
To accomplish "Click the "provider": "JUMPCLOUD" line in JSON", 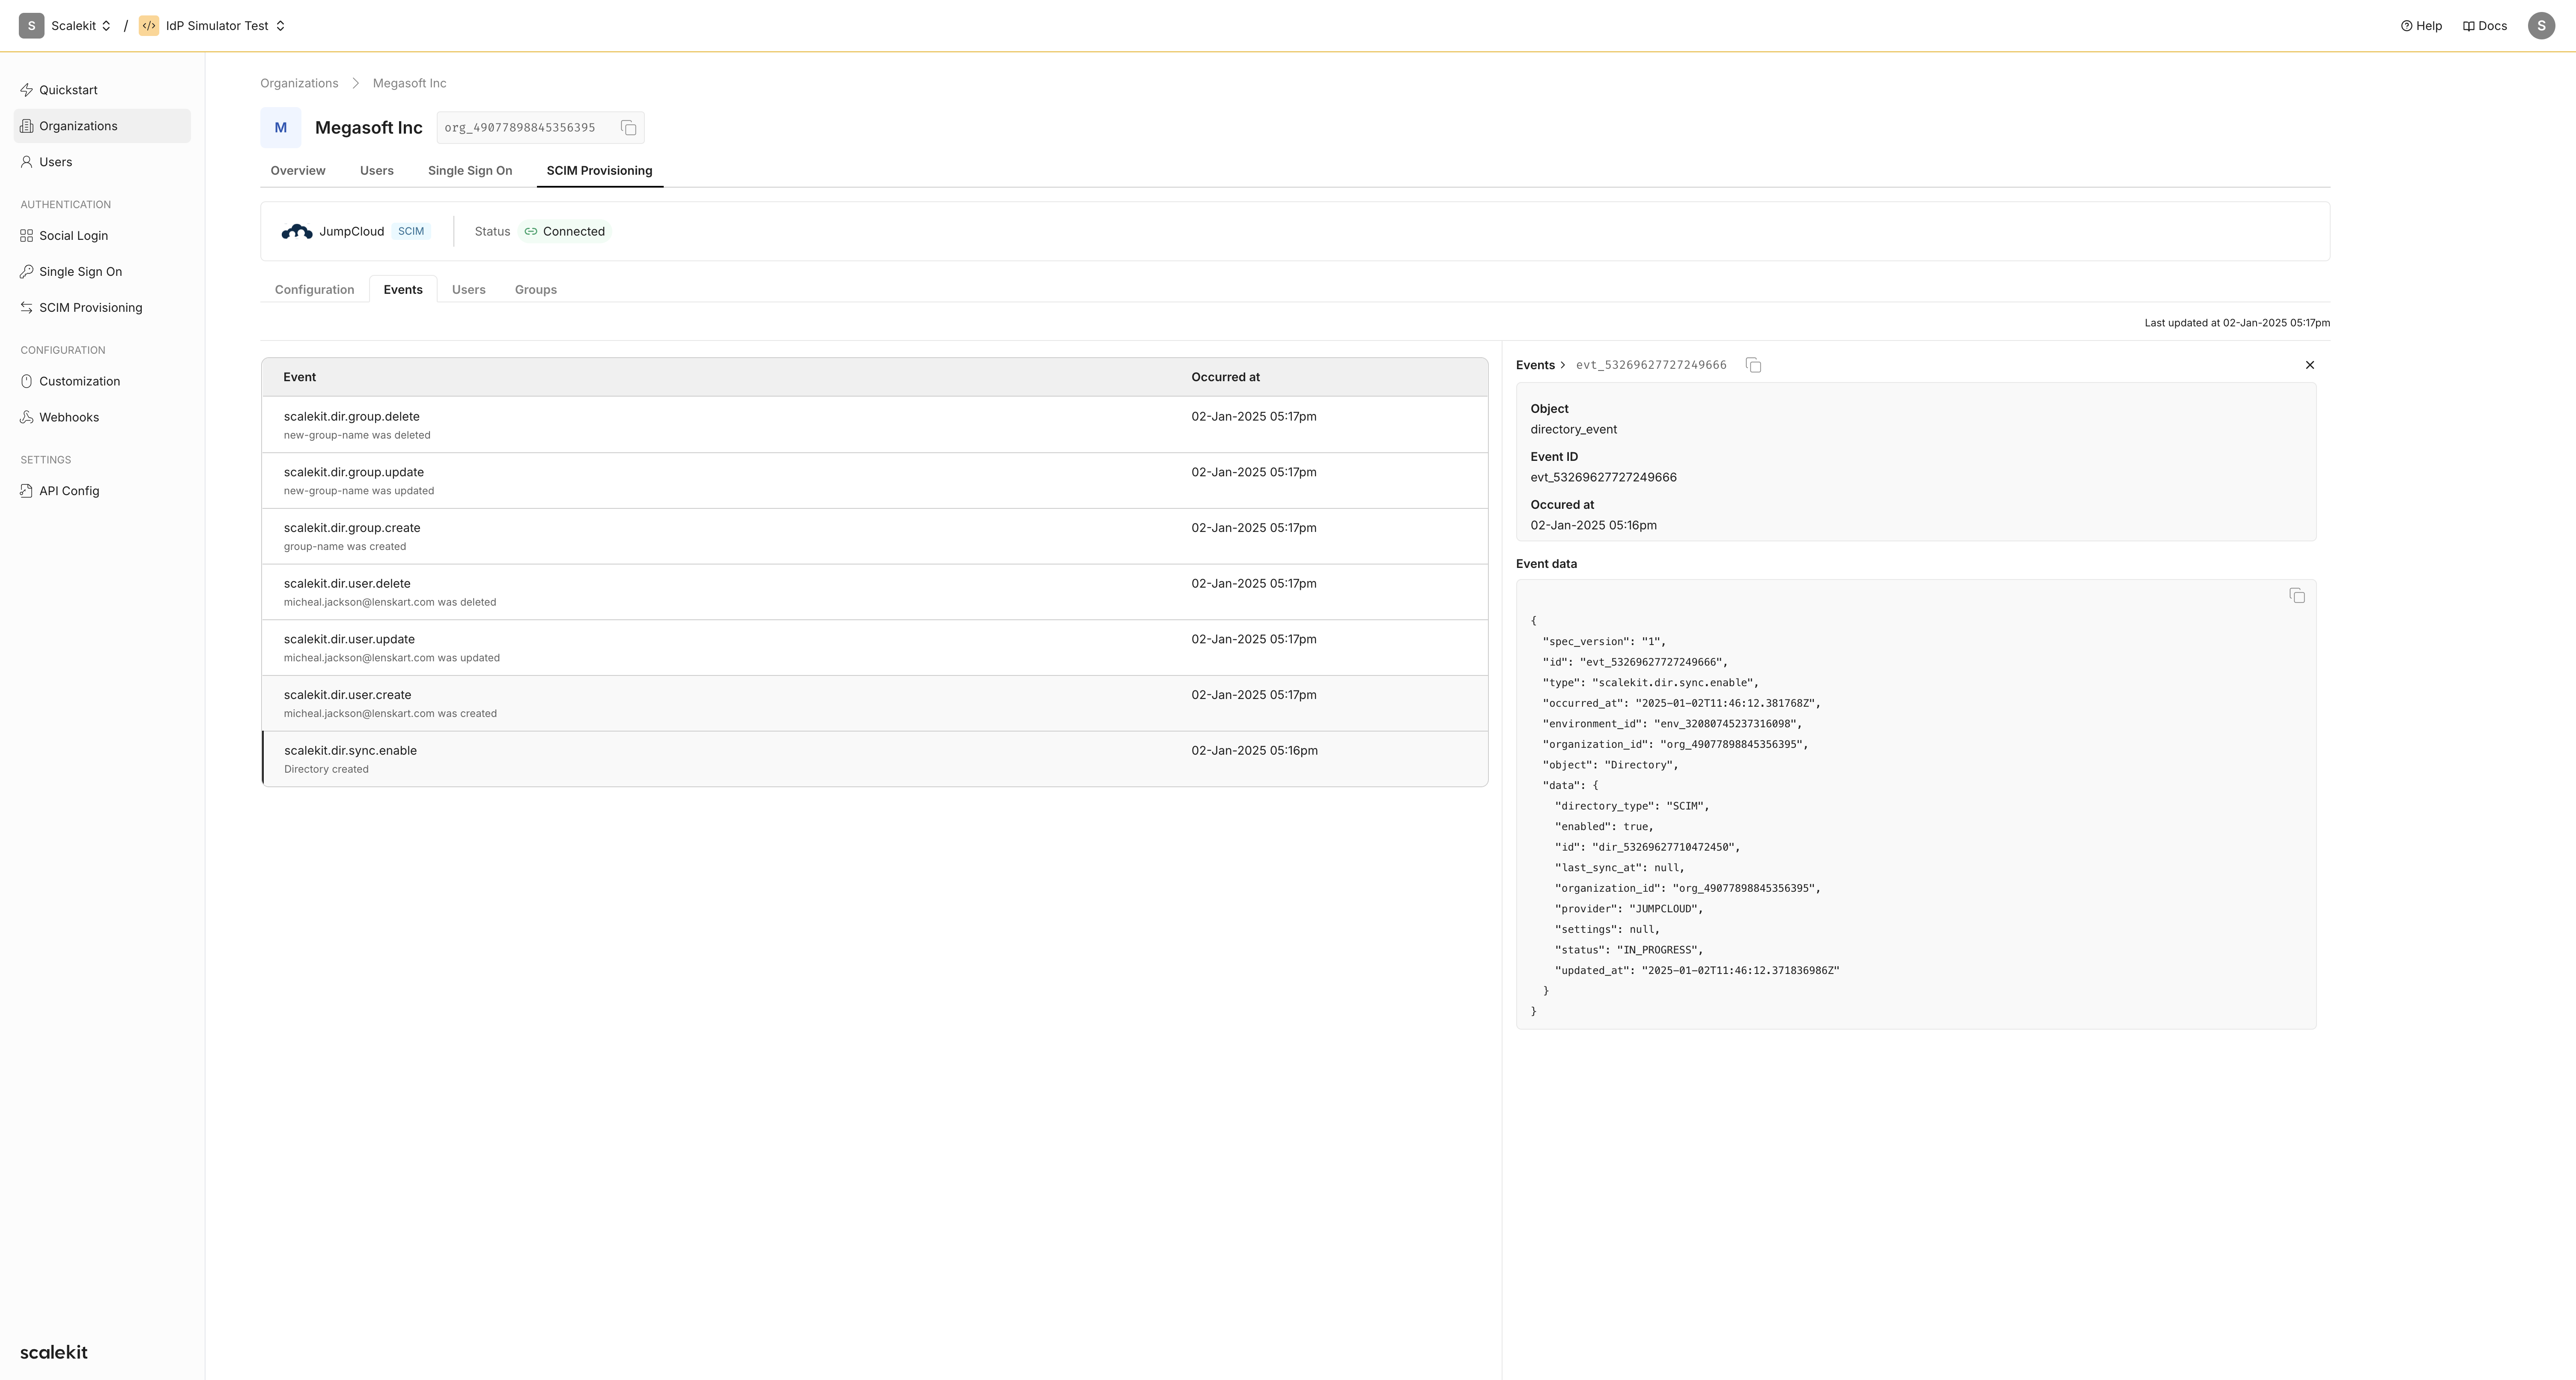I will point(1628,909).
